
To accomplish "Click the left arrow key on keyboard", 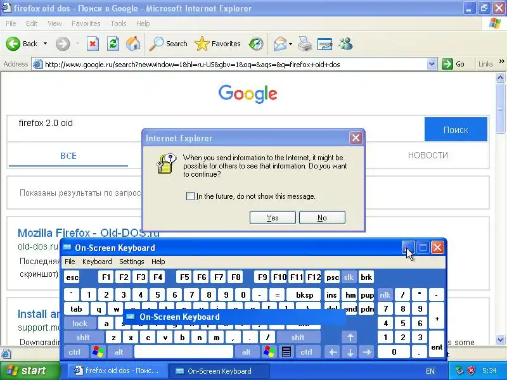I will click(333, 351).
